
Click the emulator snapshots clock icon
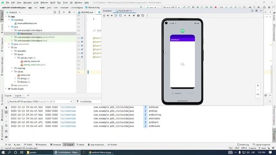pyautogui.click(x=143, y=15)
